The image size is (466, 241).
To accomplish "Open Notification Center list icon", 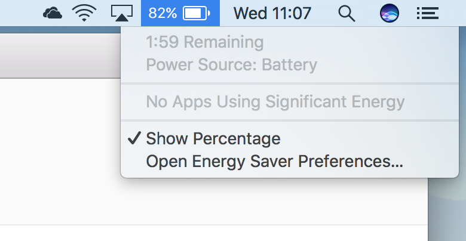I will click(x=428, y=13).
